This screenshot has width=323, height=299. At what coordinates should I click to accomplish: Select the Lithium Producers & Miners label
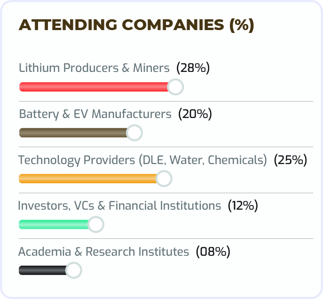[x=94, y=68]
